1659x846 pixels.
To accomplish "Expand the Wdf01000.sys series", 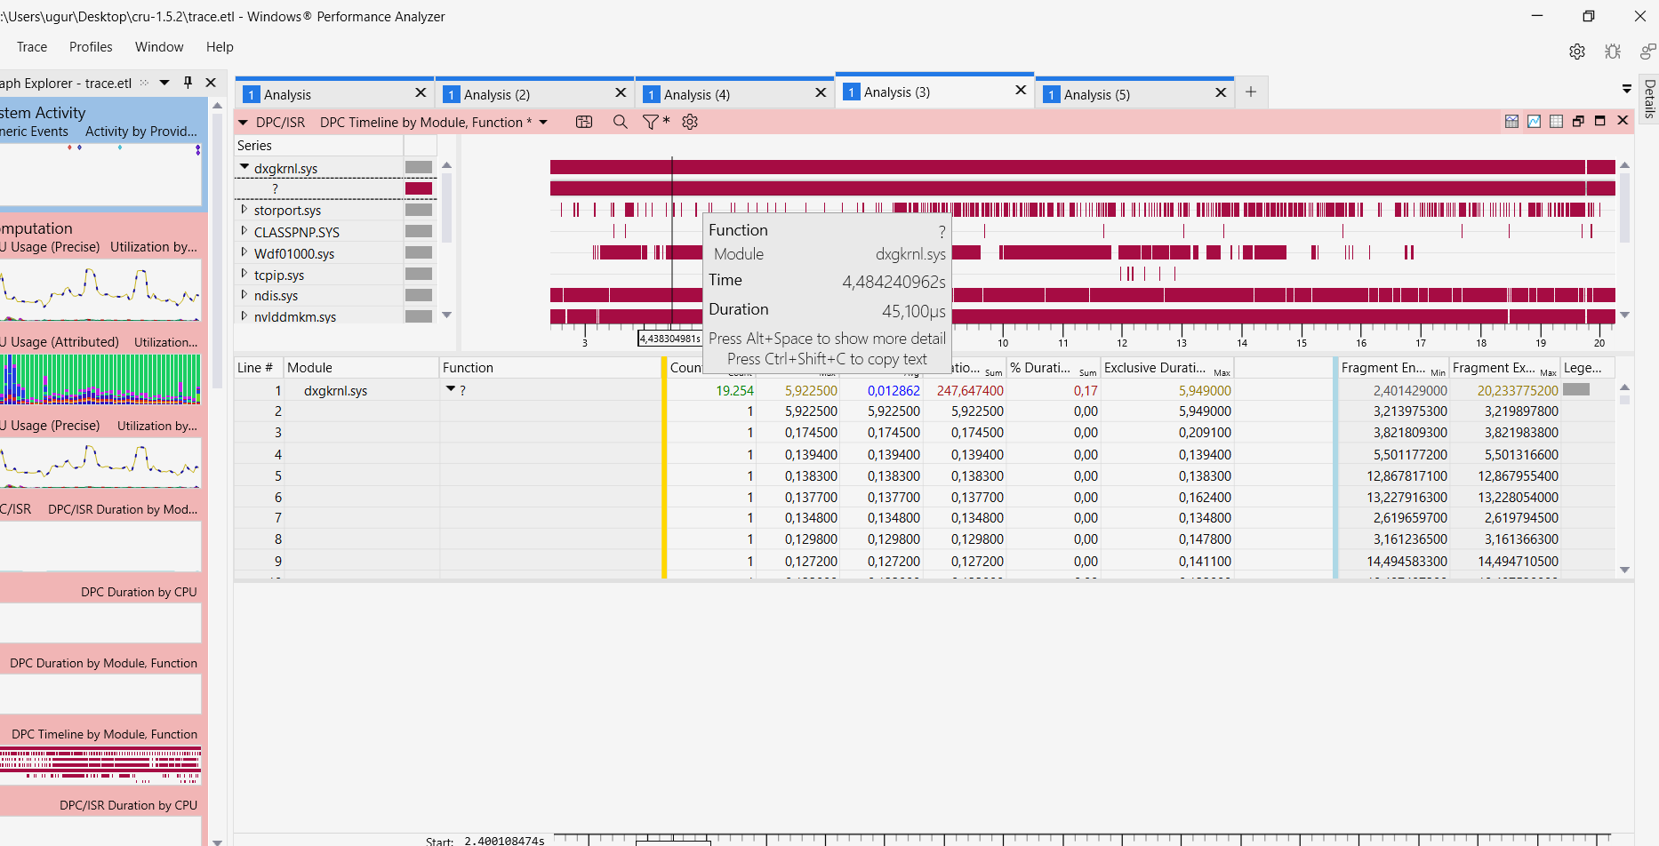I will 244,252.
